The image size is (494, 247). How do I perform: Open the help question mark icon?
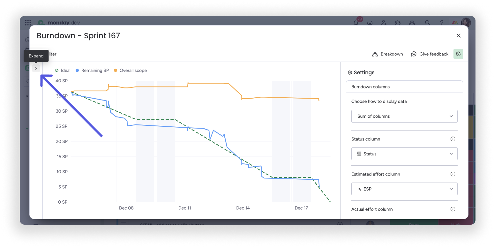point(441,22)
